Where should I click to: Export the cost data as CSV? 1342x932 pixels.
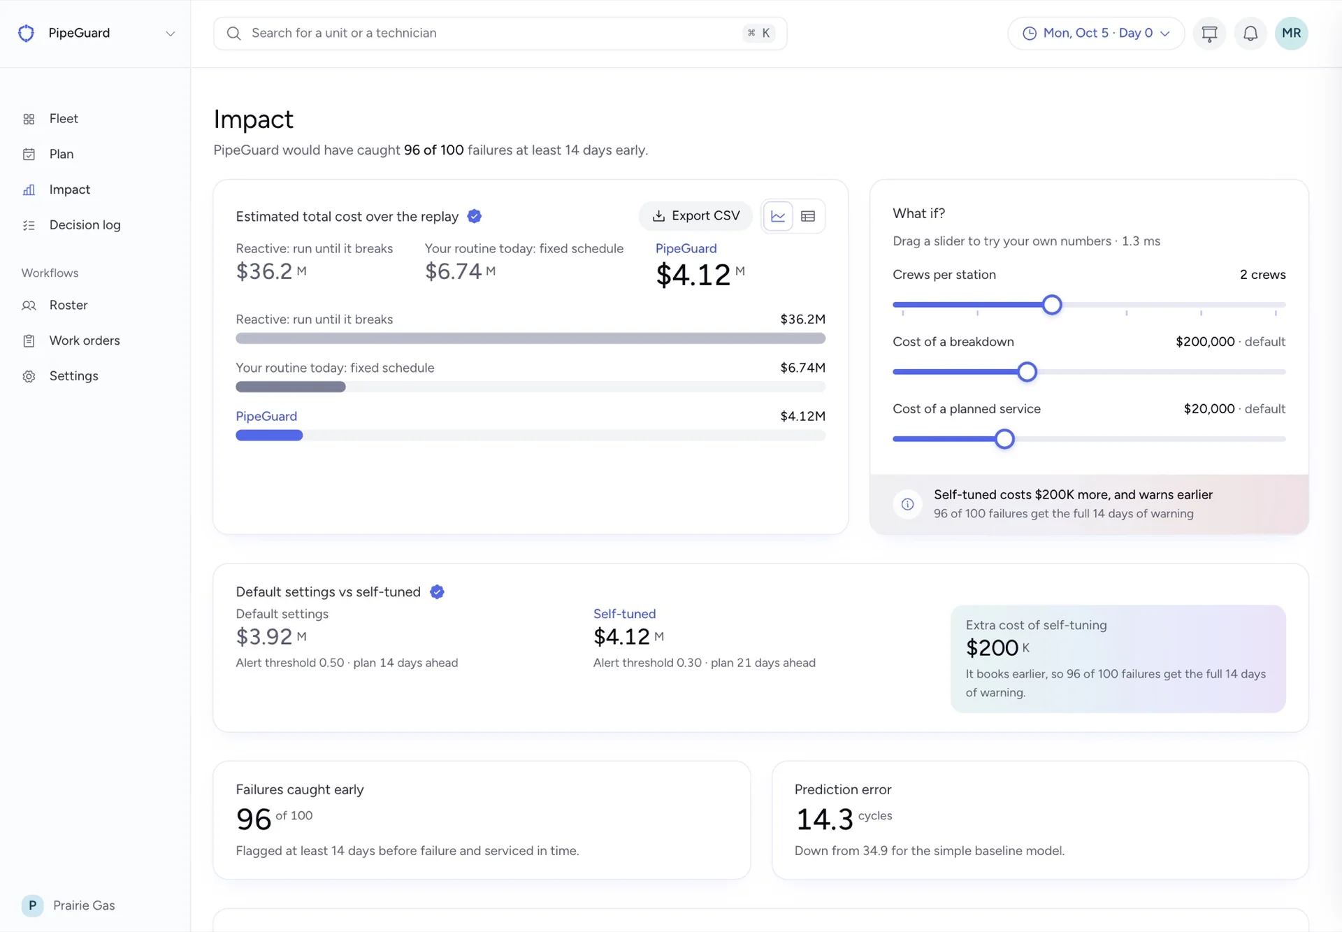point(695,216)
